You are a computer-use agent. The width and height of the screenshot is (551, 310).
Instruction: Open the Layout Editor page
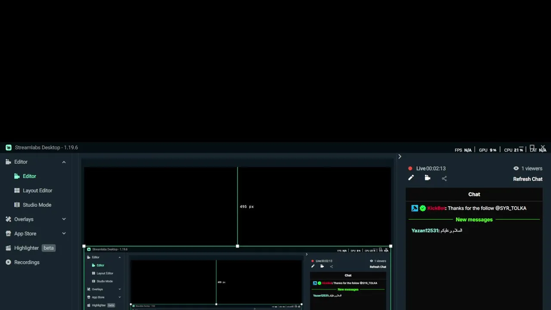click(x=37, y=190)
